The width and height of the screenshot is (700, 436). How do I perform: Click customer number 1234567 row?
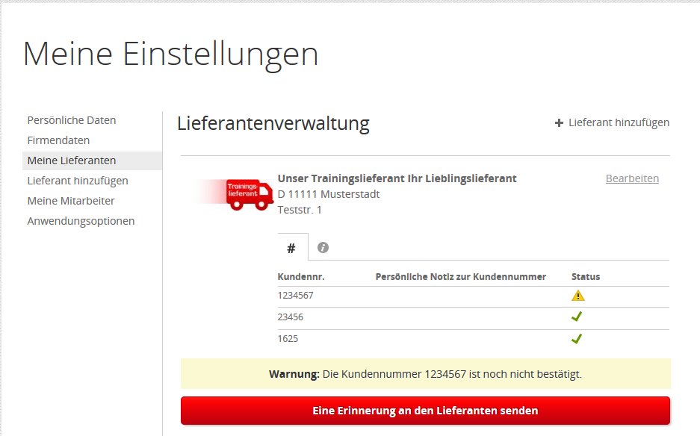pos(296,296)
